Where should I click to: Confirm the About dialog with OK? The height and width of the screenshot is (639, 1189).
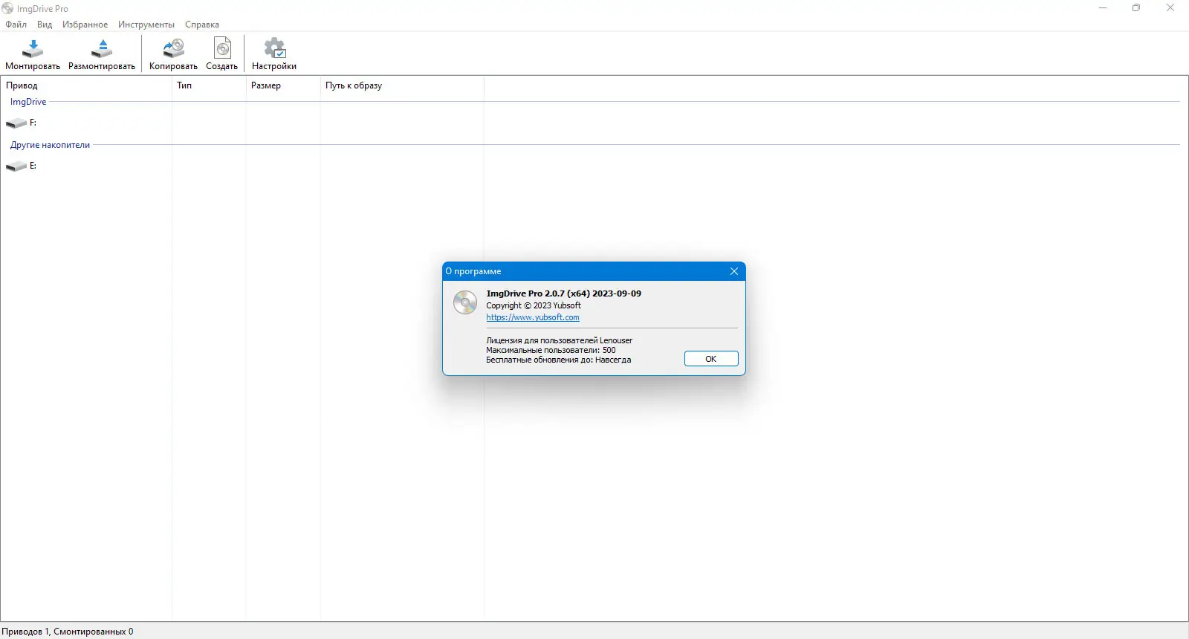pyautogui.click(x=711, y=359)
